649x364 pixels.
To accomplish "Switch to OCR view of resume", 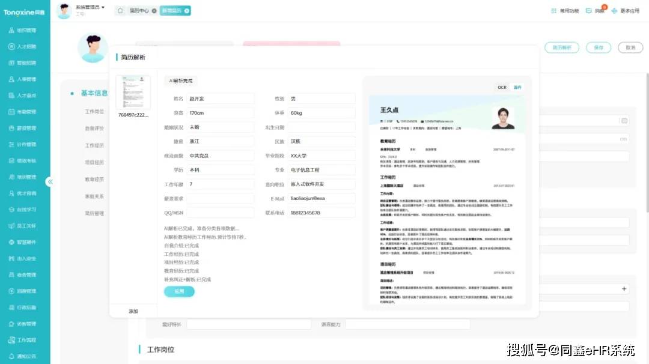I will click(x=502, y=88).
